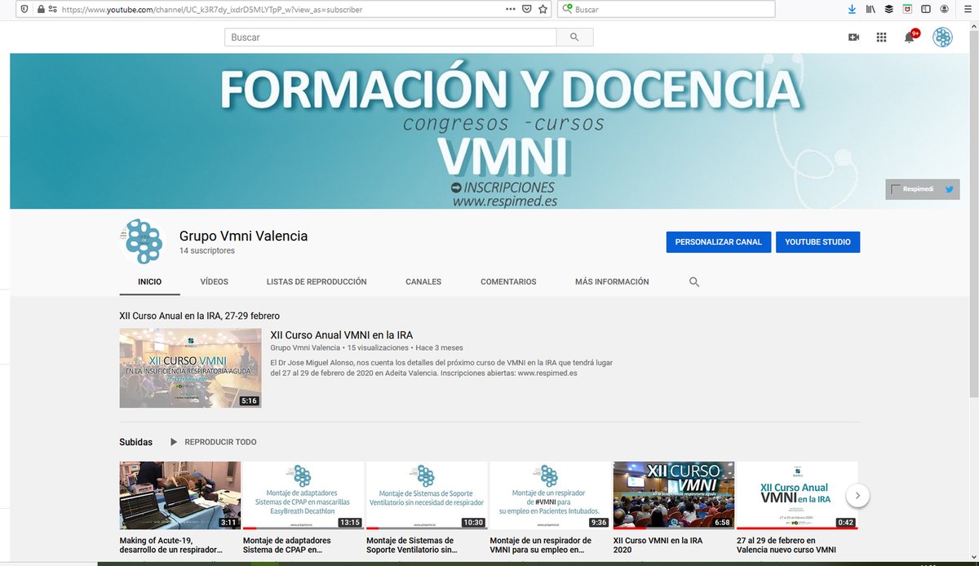
Task: Click the title Making of Acute-19, desarrollo de un respirador
Action: coord(171,545)
